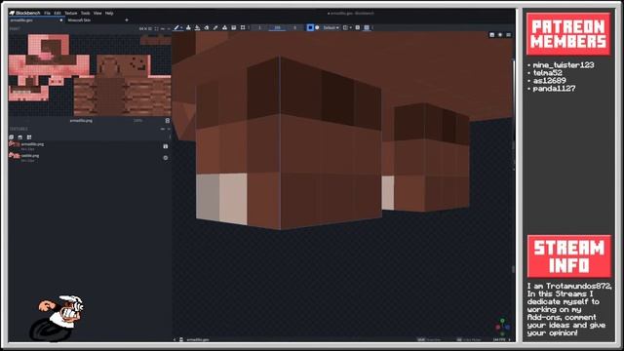Click the status icon for saddle.png

(x=166, y=158)
